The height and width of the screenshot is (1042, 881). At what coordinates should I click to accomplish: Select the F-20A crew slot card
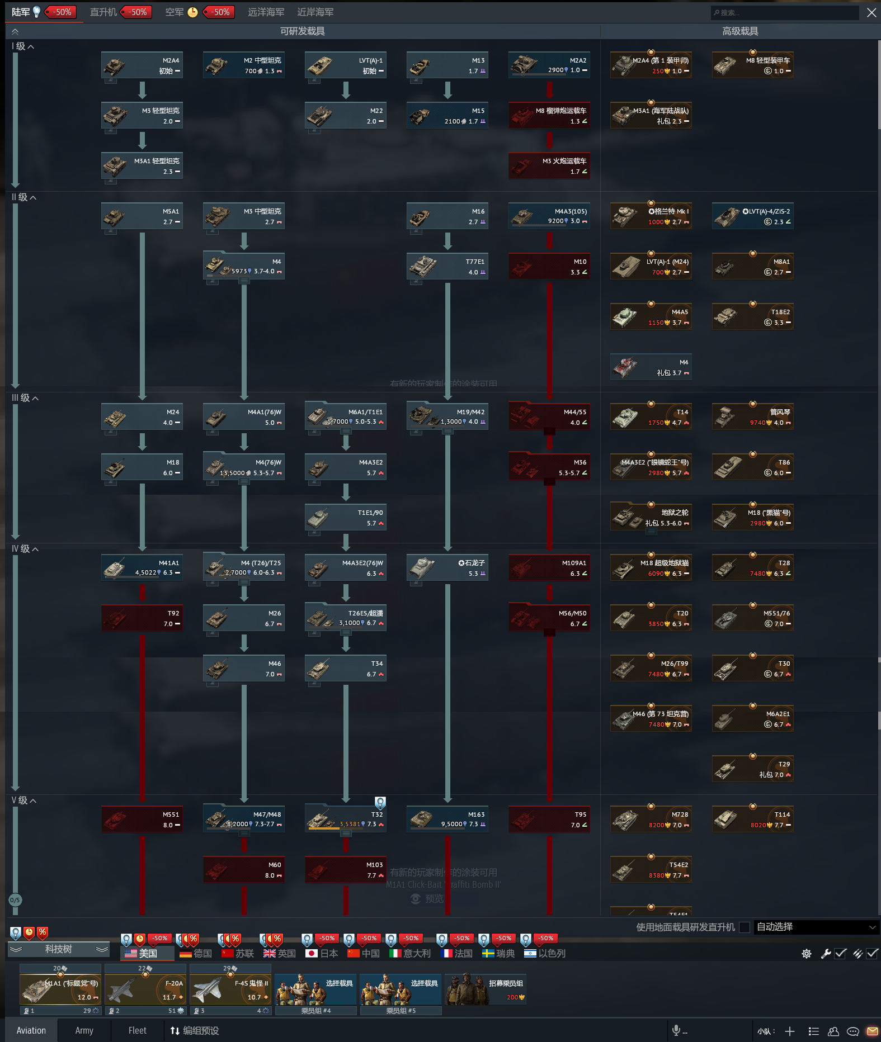click(145, 990)
